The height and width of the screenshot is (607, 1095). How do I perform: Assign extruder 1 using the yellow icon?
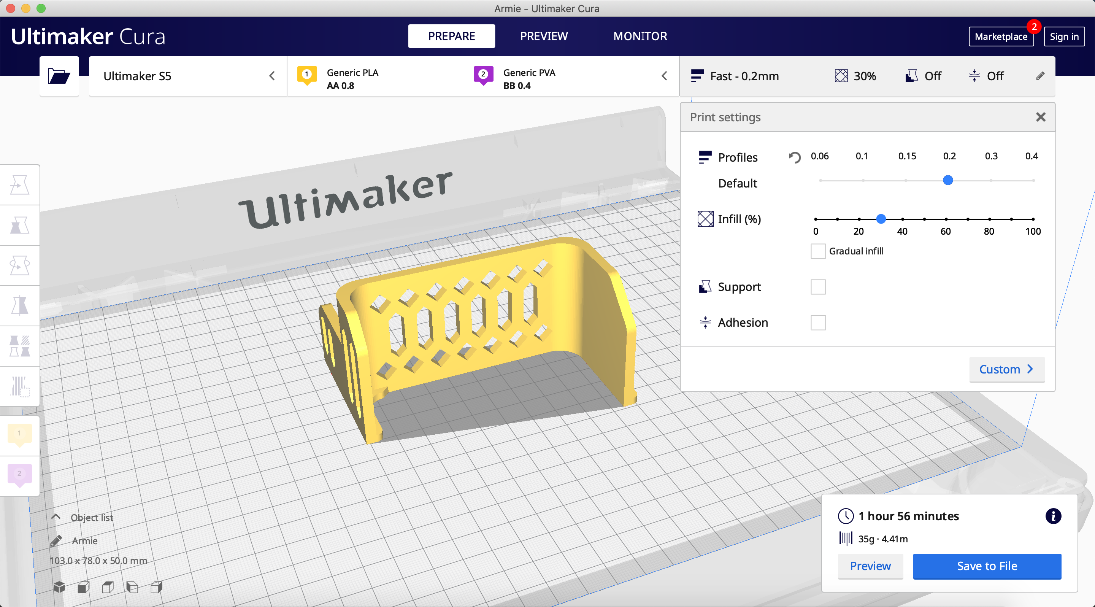19,435
